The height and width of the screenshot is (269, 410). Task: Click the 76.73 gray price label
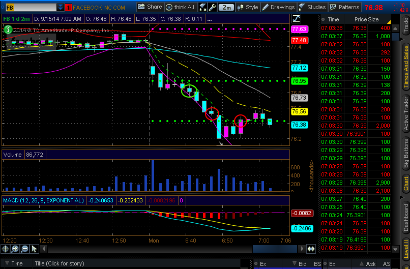click(x=300, y=98)
